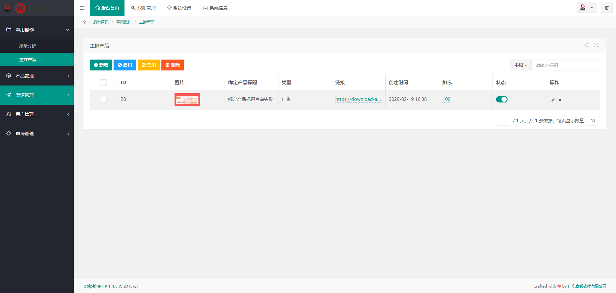Open the user avatar dropdown menu
Viewport: 616px width, 293px height.
[x=586, y=8]
